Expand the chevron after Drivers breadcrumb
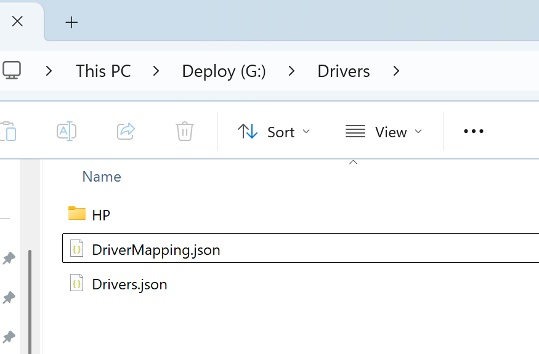 [x=396, y=71]
